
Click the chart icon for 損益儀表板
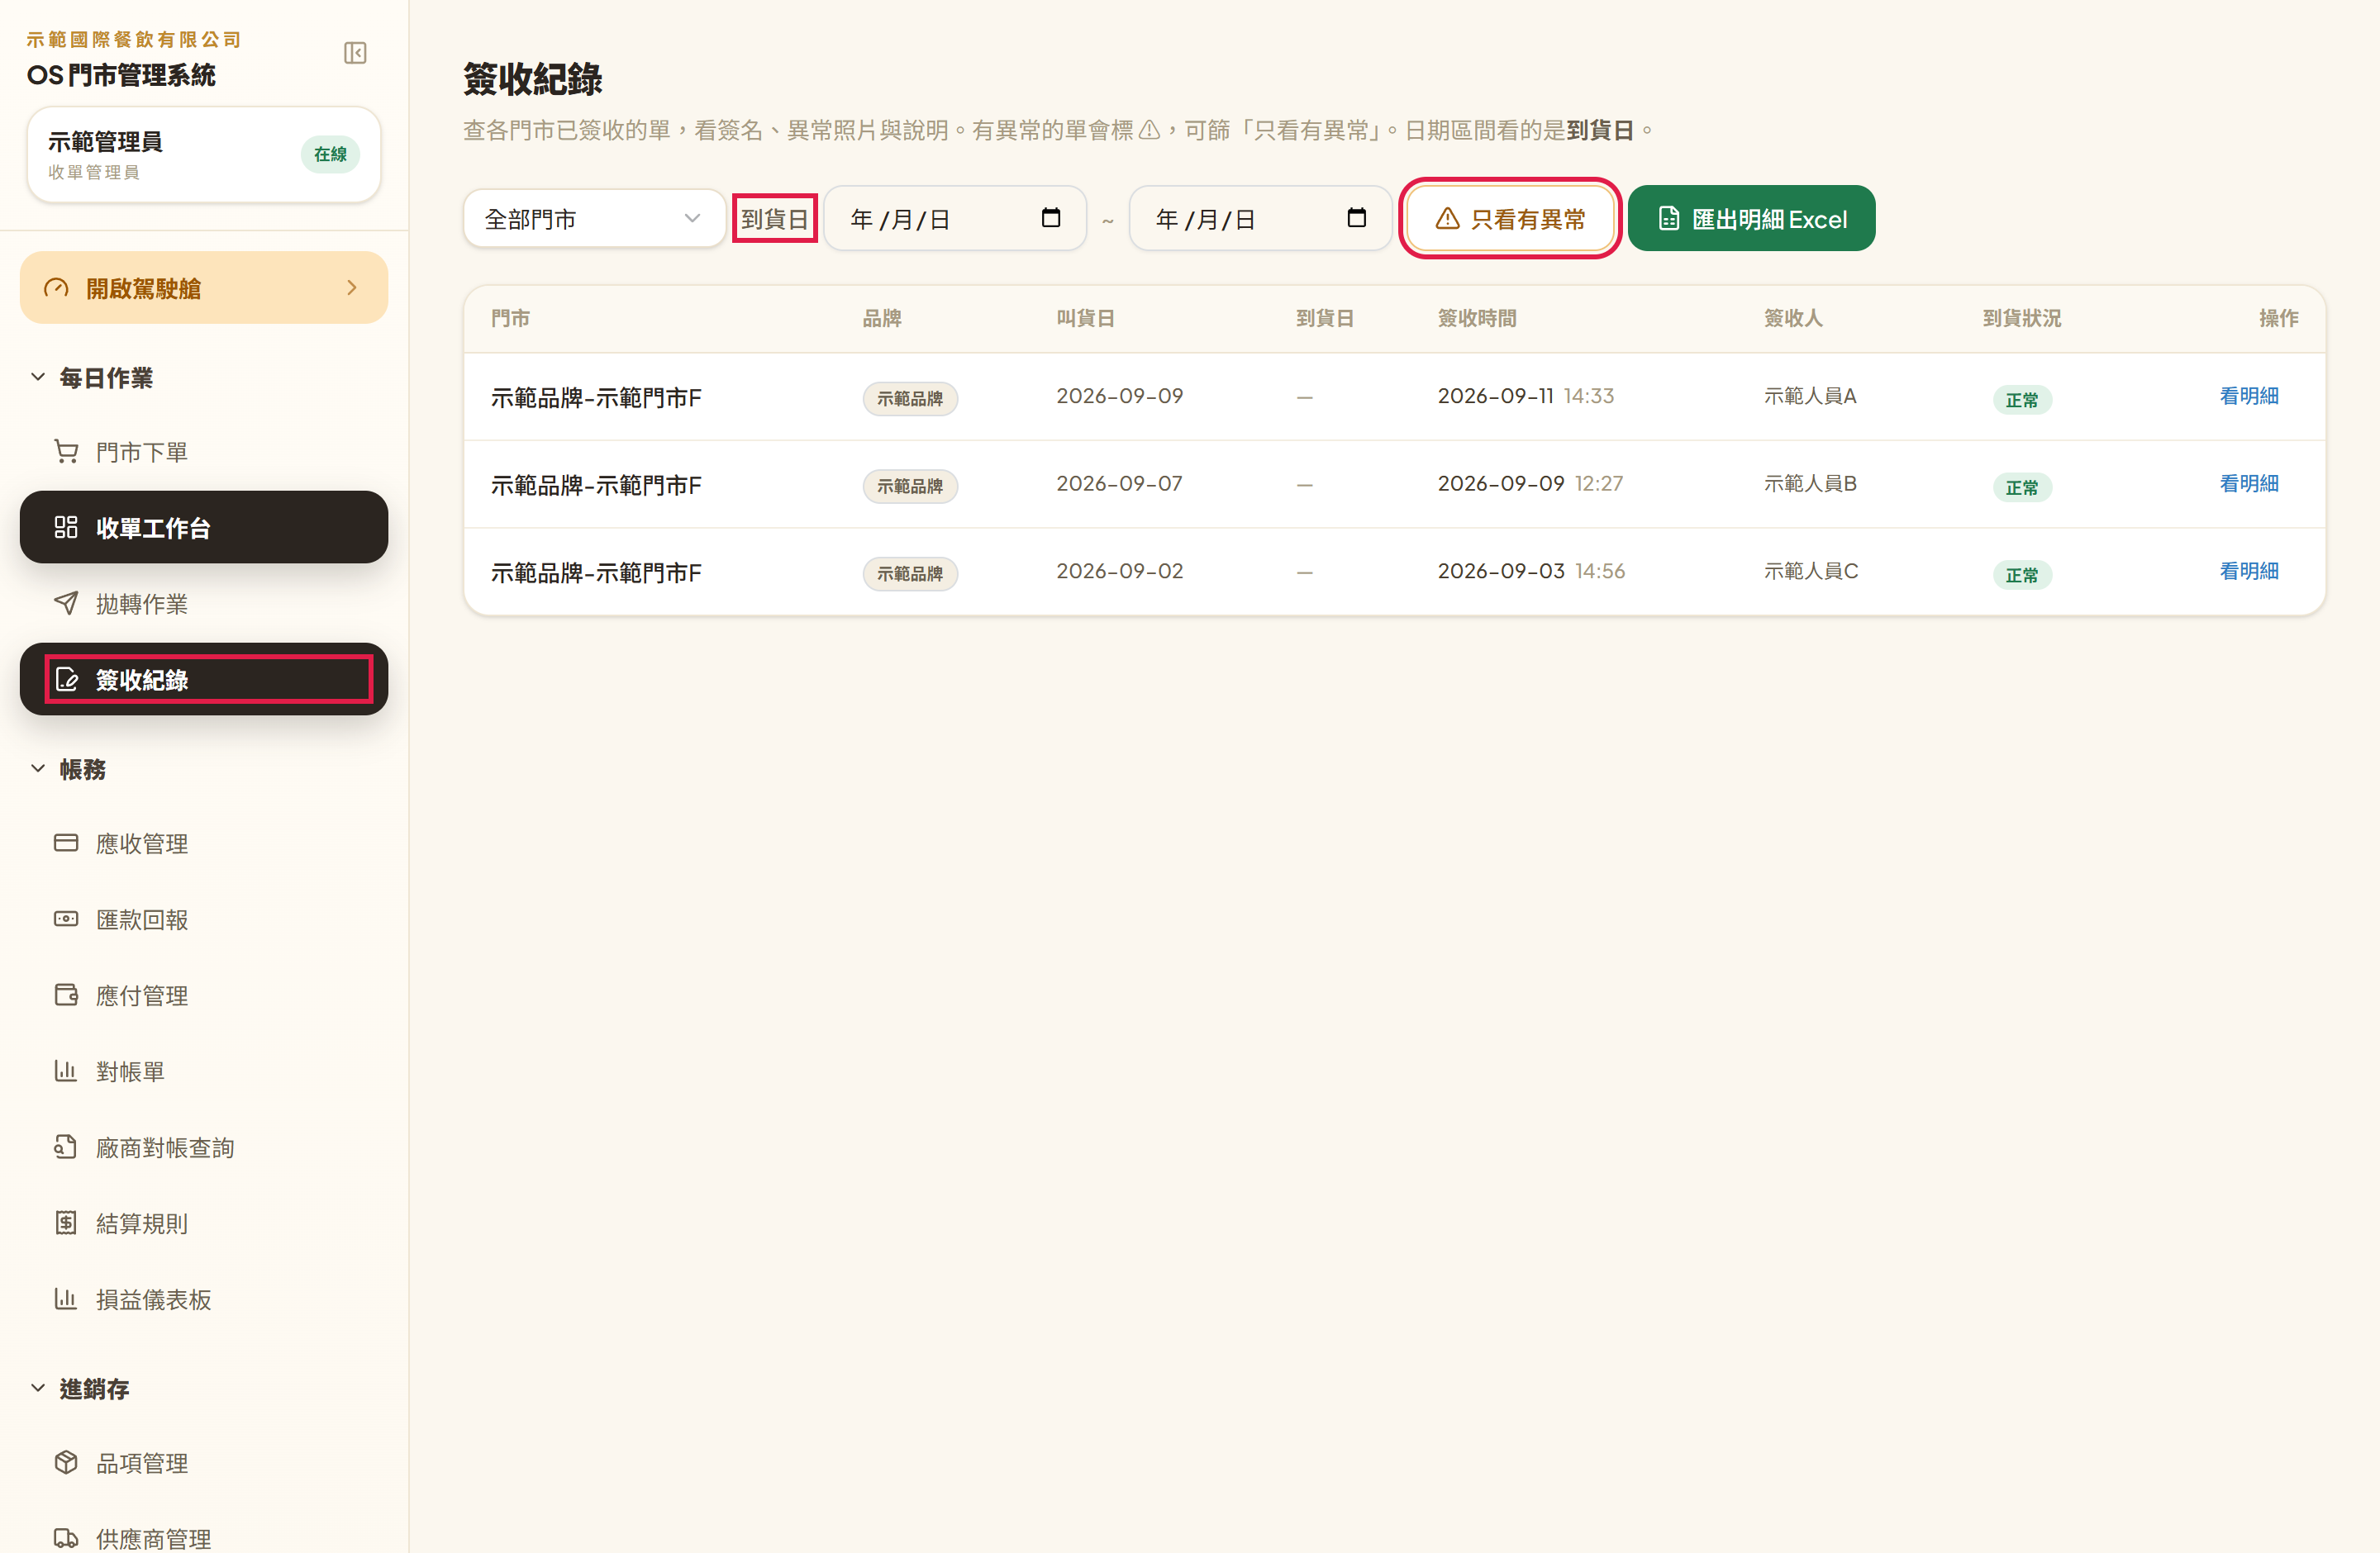(66, 1299)
